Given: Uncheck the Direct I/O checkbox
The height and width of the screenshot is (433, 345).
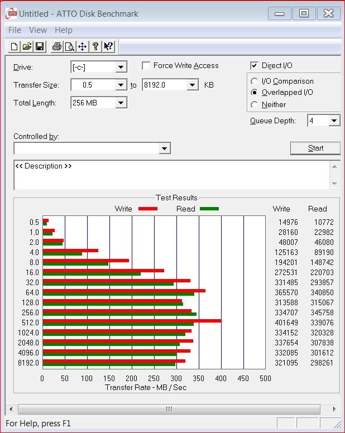Looking at the screenshot, I should (254, 66).
